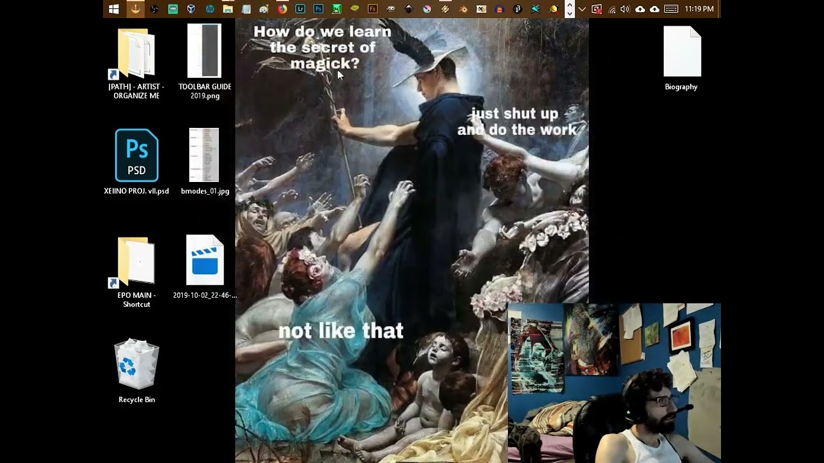824x463 pixels.
Task: Open the Wi-Fi network tray icon
Action: [612, 9]
